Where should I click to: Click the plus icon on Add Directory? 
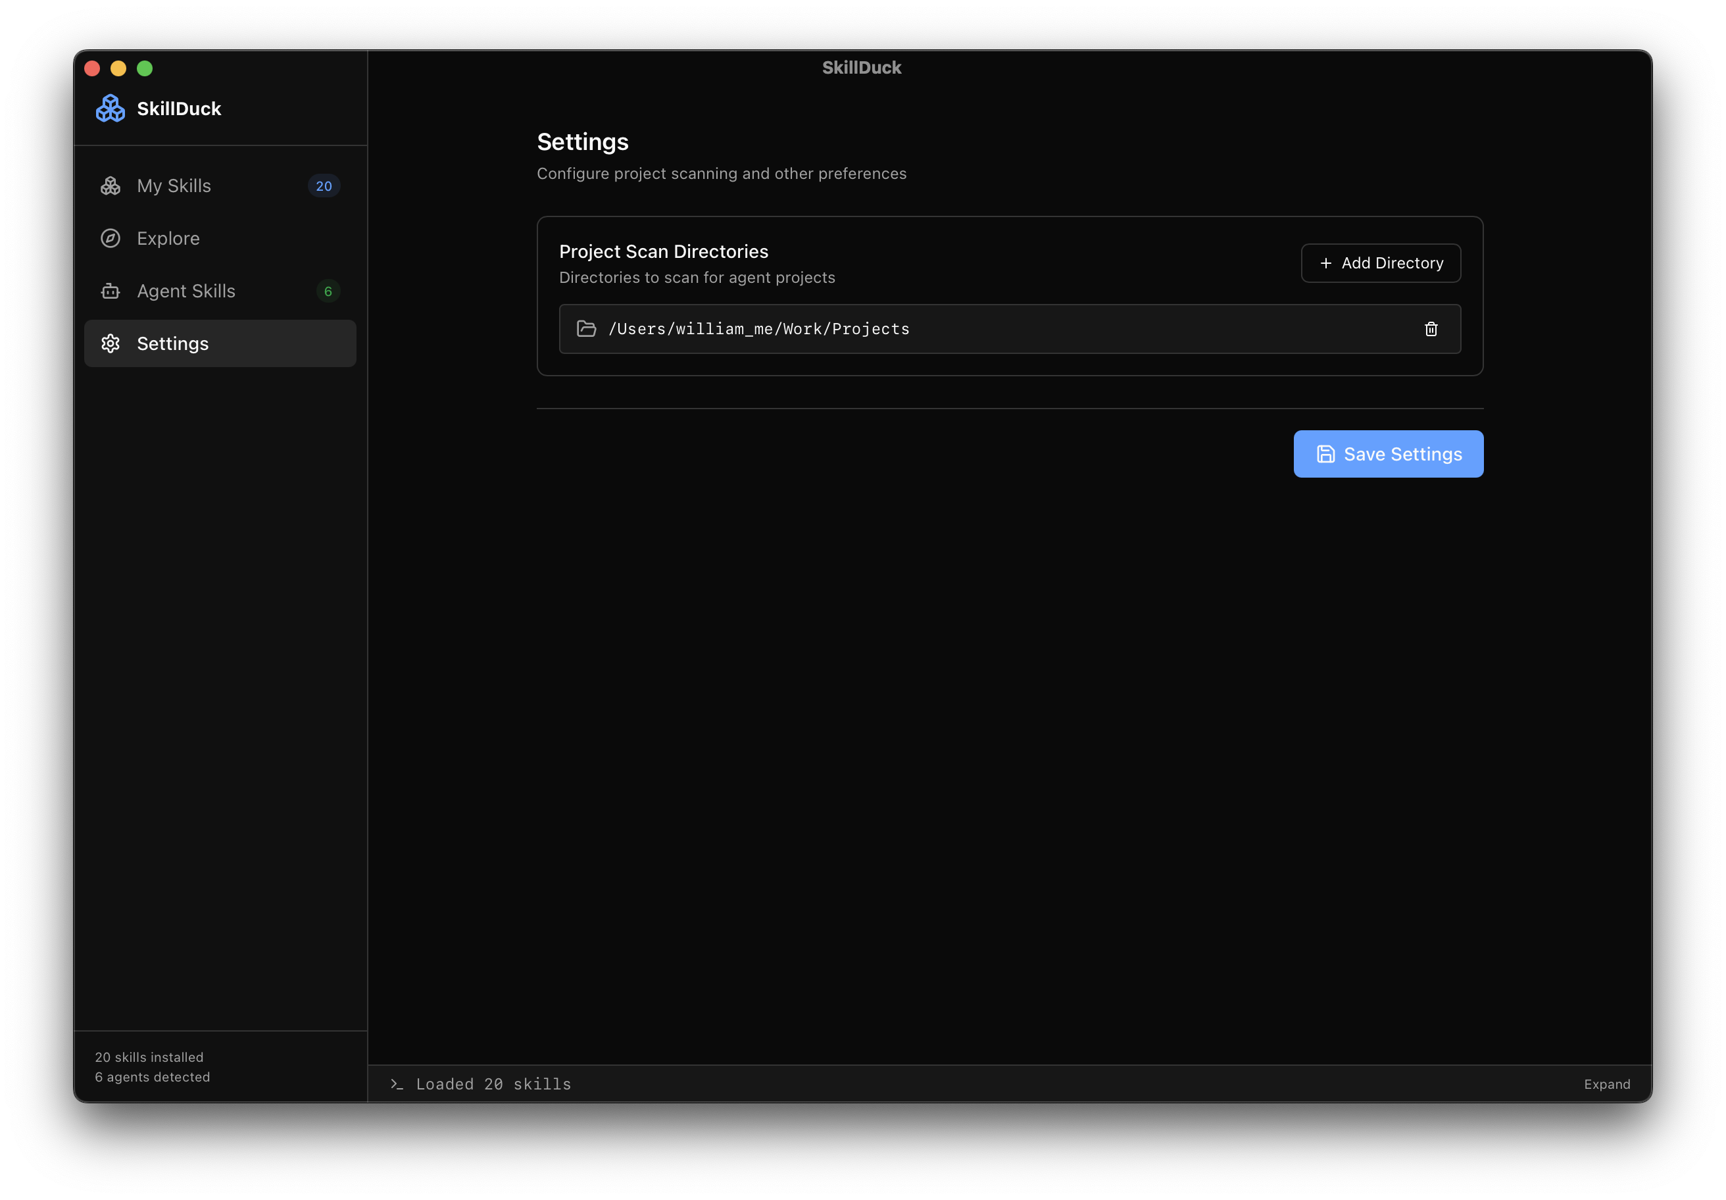[1325, 262]
